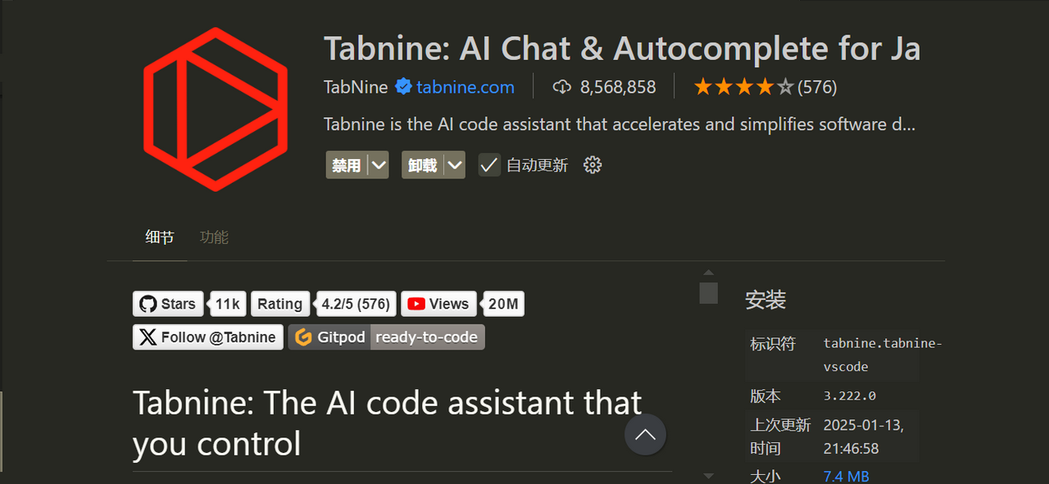Click the TabNine publisher name

click(356, 87)
